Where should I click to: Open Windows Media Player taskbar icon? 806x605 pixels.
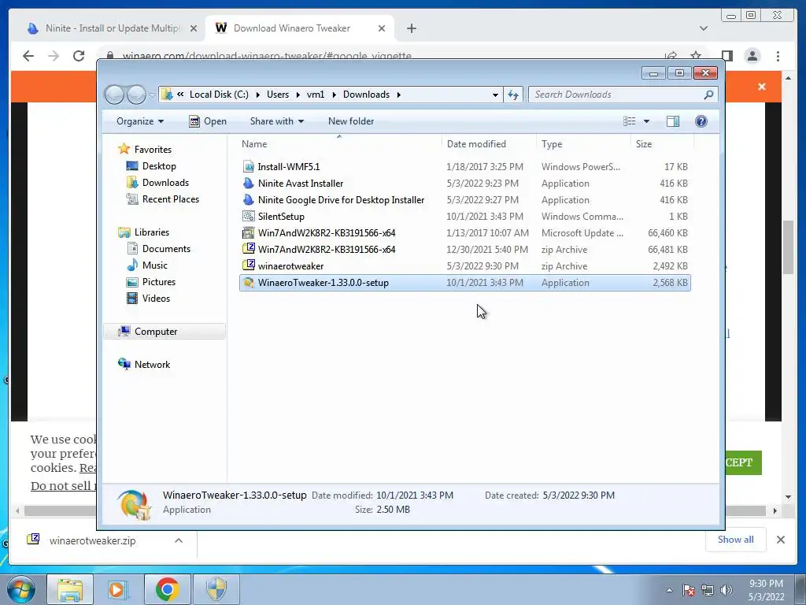[x=118, y=589]
